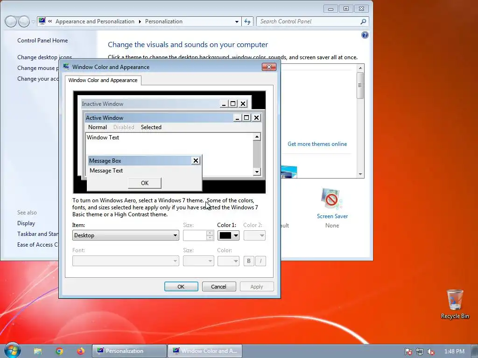Open the font Size dropdown
Viewport: 478px width, 358px height.
coord(198,261)
